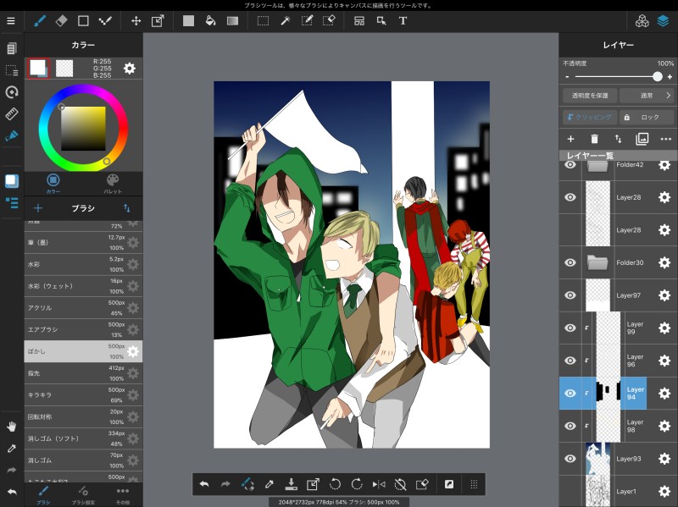This screenshot has width=678, height=507.
Task: Select the Eraser tool in top toolbar
Action: point(61,20)
